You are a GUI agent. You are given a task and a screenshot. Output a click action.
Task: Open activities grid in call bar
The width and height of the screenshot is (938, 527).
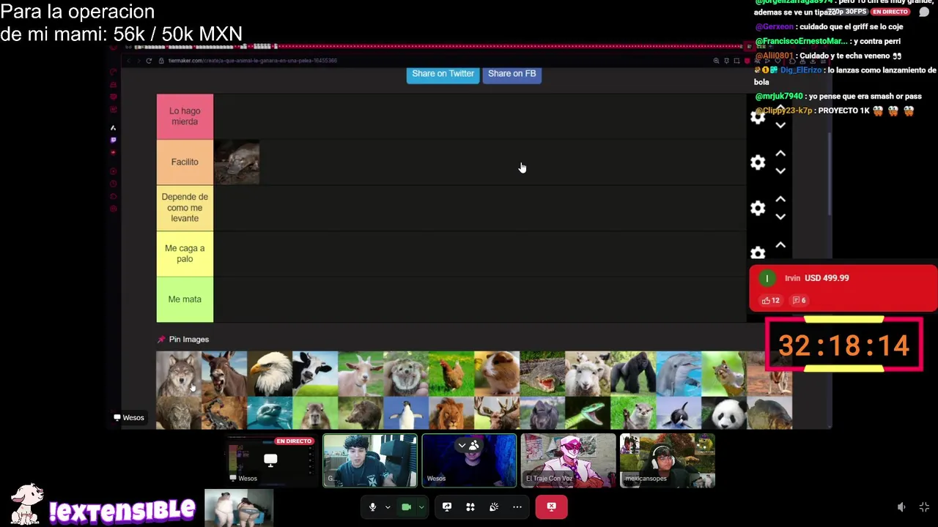click(x=470, y=507)
